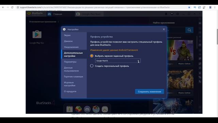Select Создать персональный профиль radio
This screenshot has height=123, width=218.
point(92,66)
